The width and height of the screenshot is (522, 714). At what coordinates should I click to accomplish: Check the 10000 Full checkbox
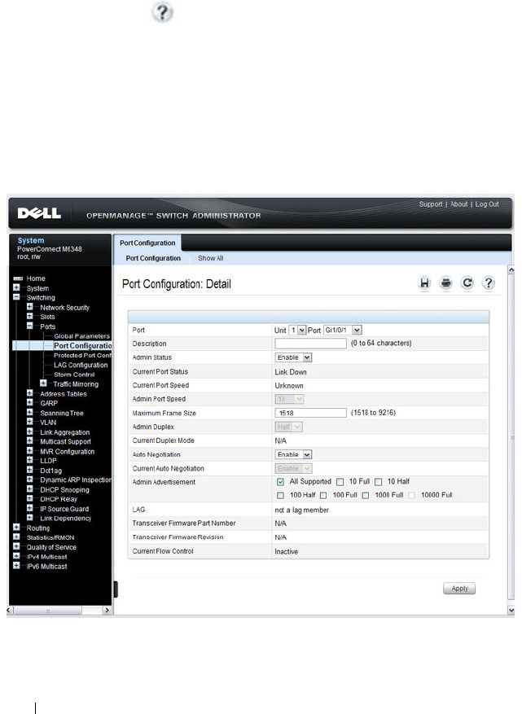(x=411, y=496)
